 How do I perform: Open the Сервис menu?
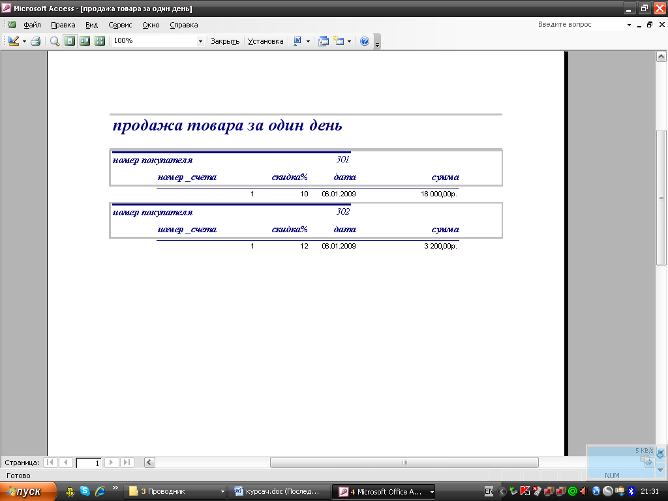120,25
